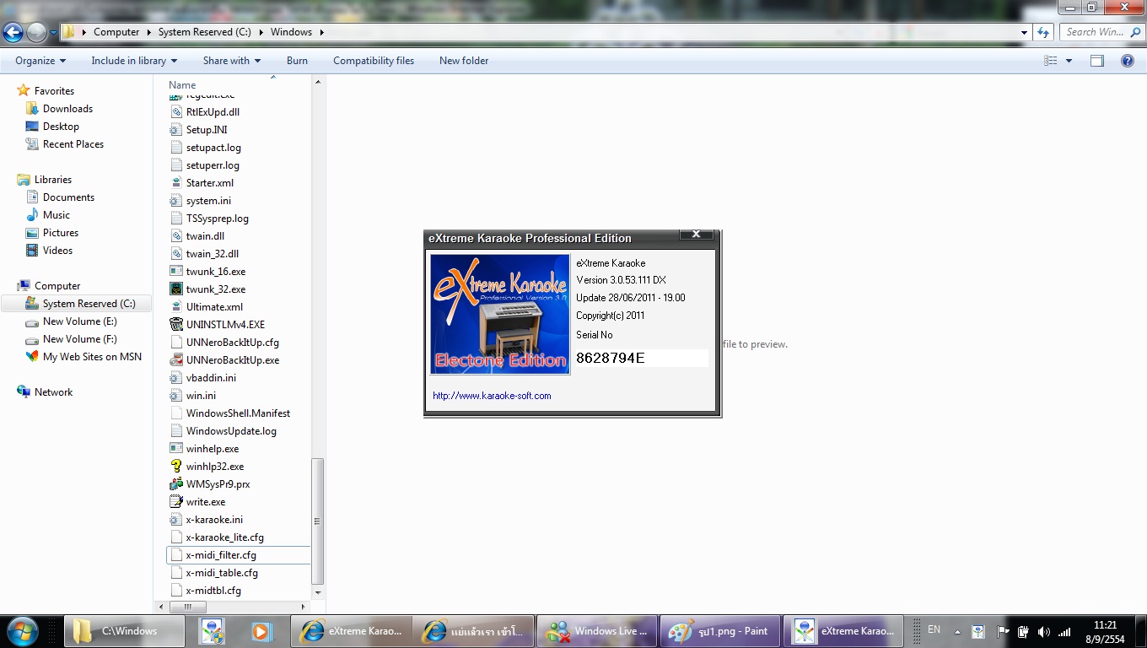The width and height of the screenshot is (1147, 648).
Task: Click the horizontal scrollbar right arrow
Action: tap(304, 607)
